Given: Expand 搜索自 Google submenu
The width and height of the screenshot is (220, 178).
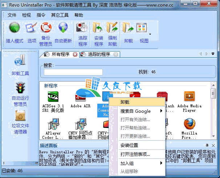Looking at the screenshot, I should (137, 111).
